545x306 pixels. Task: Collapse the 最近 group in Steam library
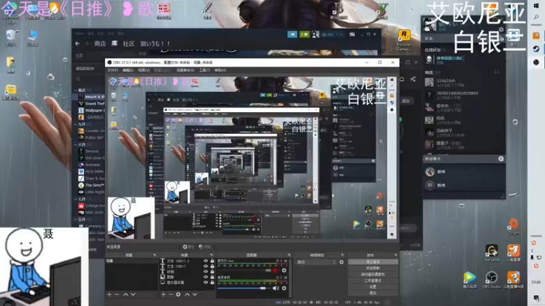pos(76,90)
